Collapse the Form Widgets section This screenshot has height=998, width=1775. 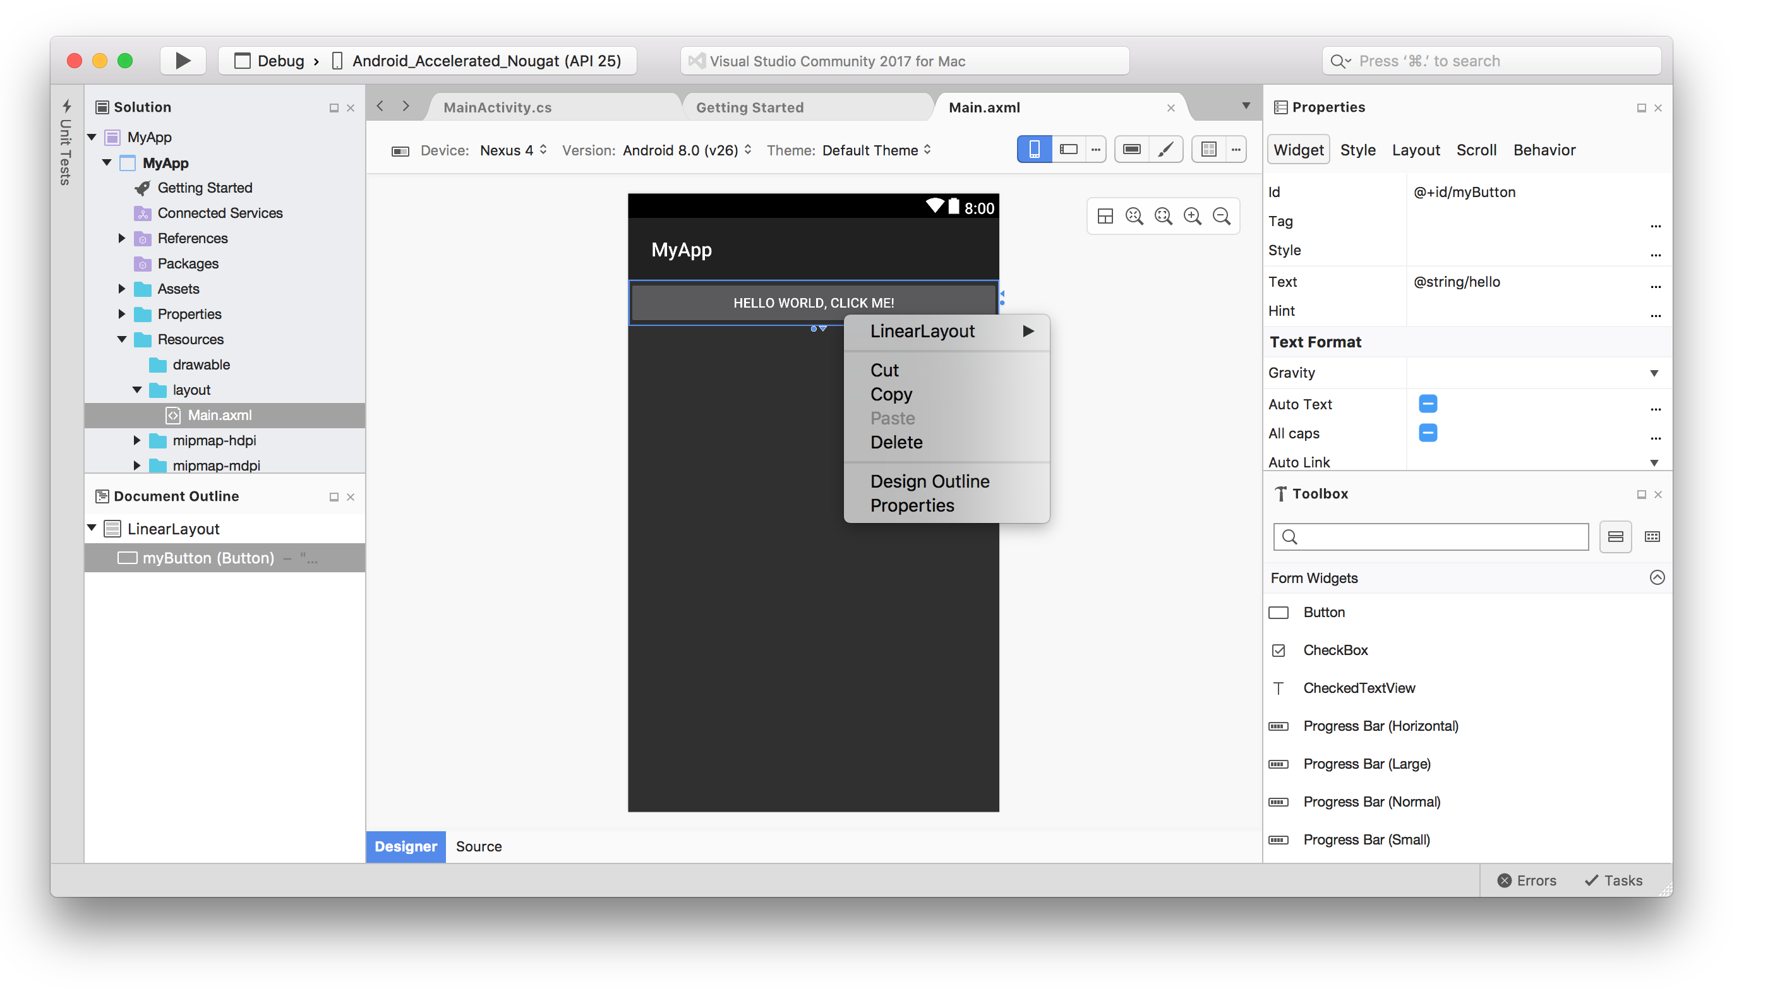click(x=1656, y=577)
